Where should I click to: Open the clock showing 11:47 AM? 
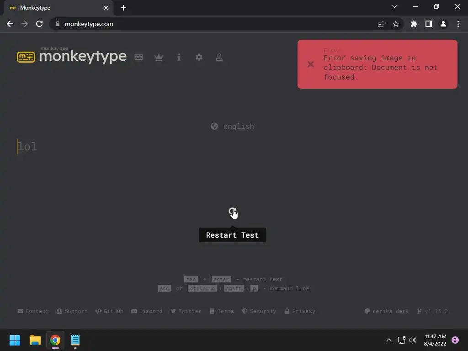pos(435,340)
